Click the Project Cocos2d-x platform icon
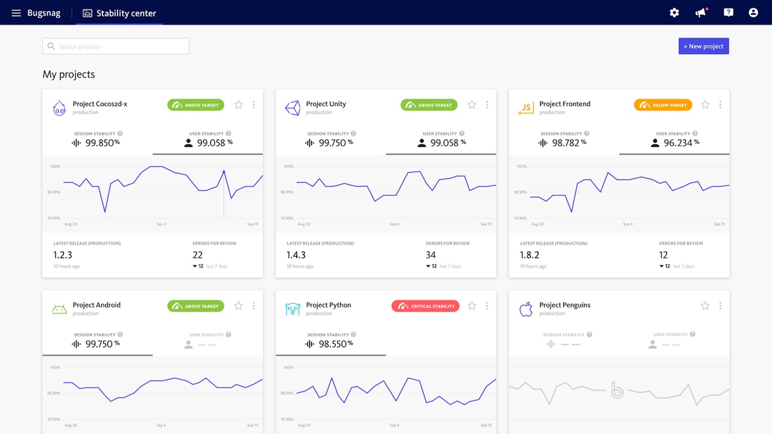 [x=59, y=108]
